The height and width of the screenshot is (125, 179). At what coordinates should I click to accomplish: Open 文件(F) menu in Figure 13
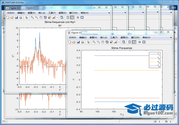click(x=73, y=37)
